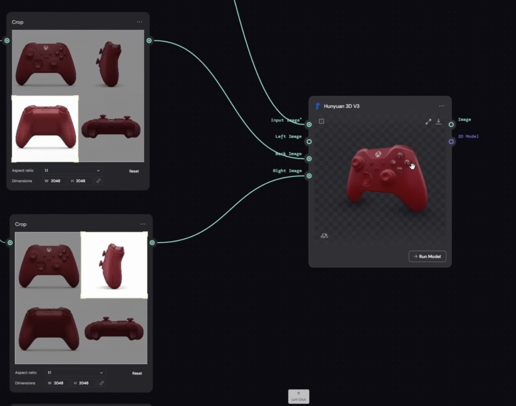Click the unconnected Left Image input port
Image resolution: width=516 pixels, height=406 pixels.
(x=309, y=142)
